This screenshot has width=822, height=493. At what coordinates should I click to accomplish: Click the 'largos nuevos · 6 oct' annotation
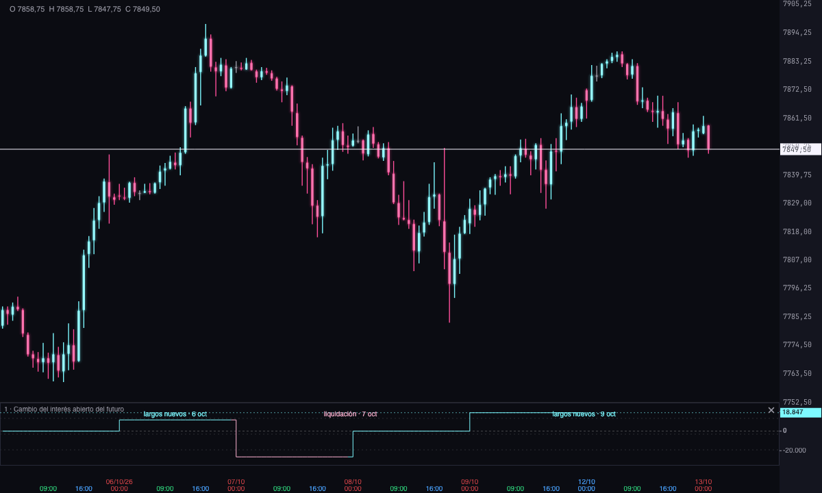pyautogui.click(x=175, y=414)
